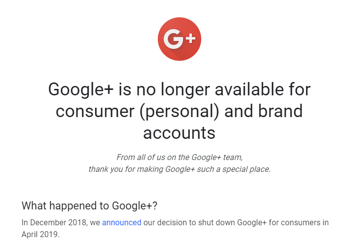361x246 pixels.
Task: Click 'April 2019.' text
Action: pyautogui.click(x=40, y=234)
